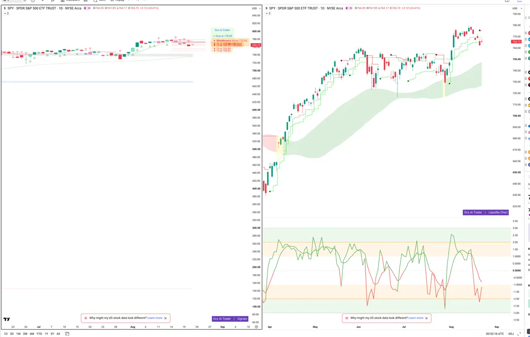The height and width of the screenshot is (337, 530).
Task: Click the TradingView logo in left chart
Action: 7,319
